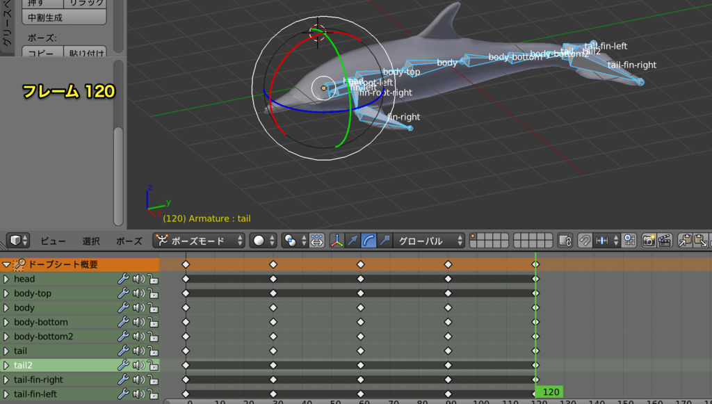Click the リラックス button

coord(86,3)
